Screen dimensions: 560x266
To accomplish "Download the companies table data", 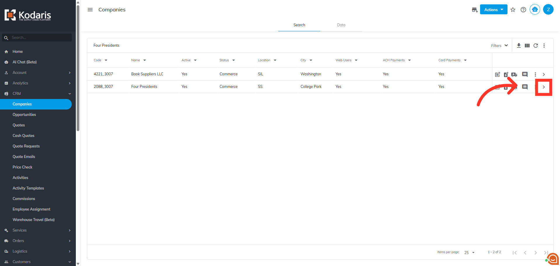I will 519,46.
